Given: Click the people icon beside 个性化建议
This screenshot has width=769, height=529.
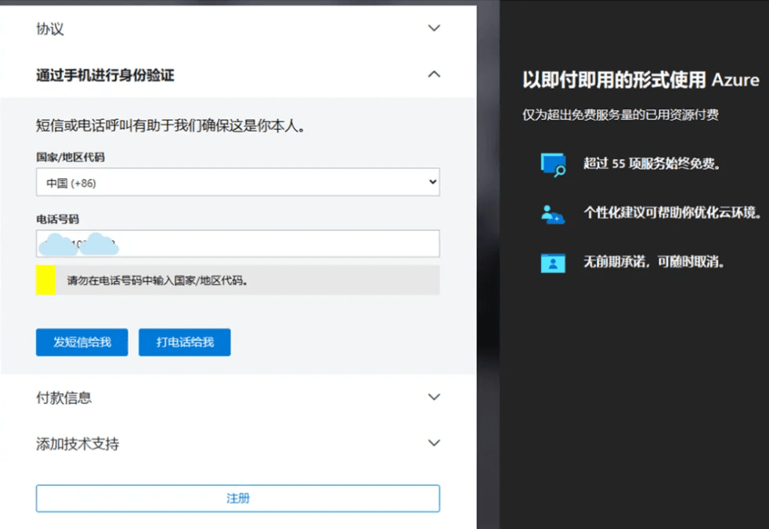Looking at the screenshot, I should [553, 214].
